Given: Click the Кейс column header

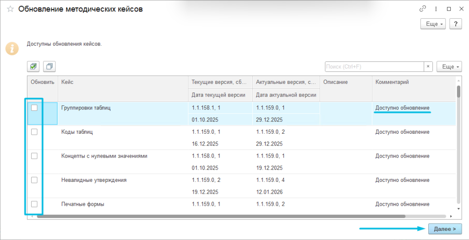Looking at the screenshot, I should pyautogui.click(x=123, y=88).
